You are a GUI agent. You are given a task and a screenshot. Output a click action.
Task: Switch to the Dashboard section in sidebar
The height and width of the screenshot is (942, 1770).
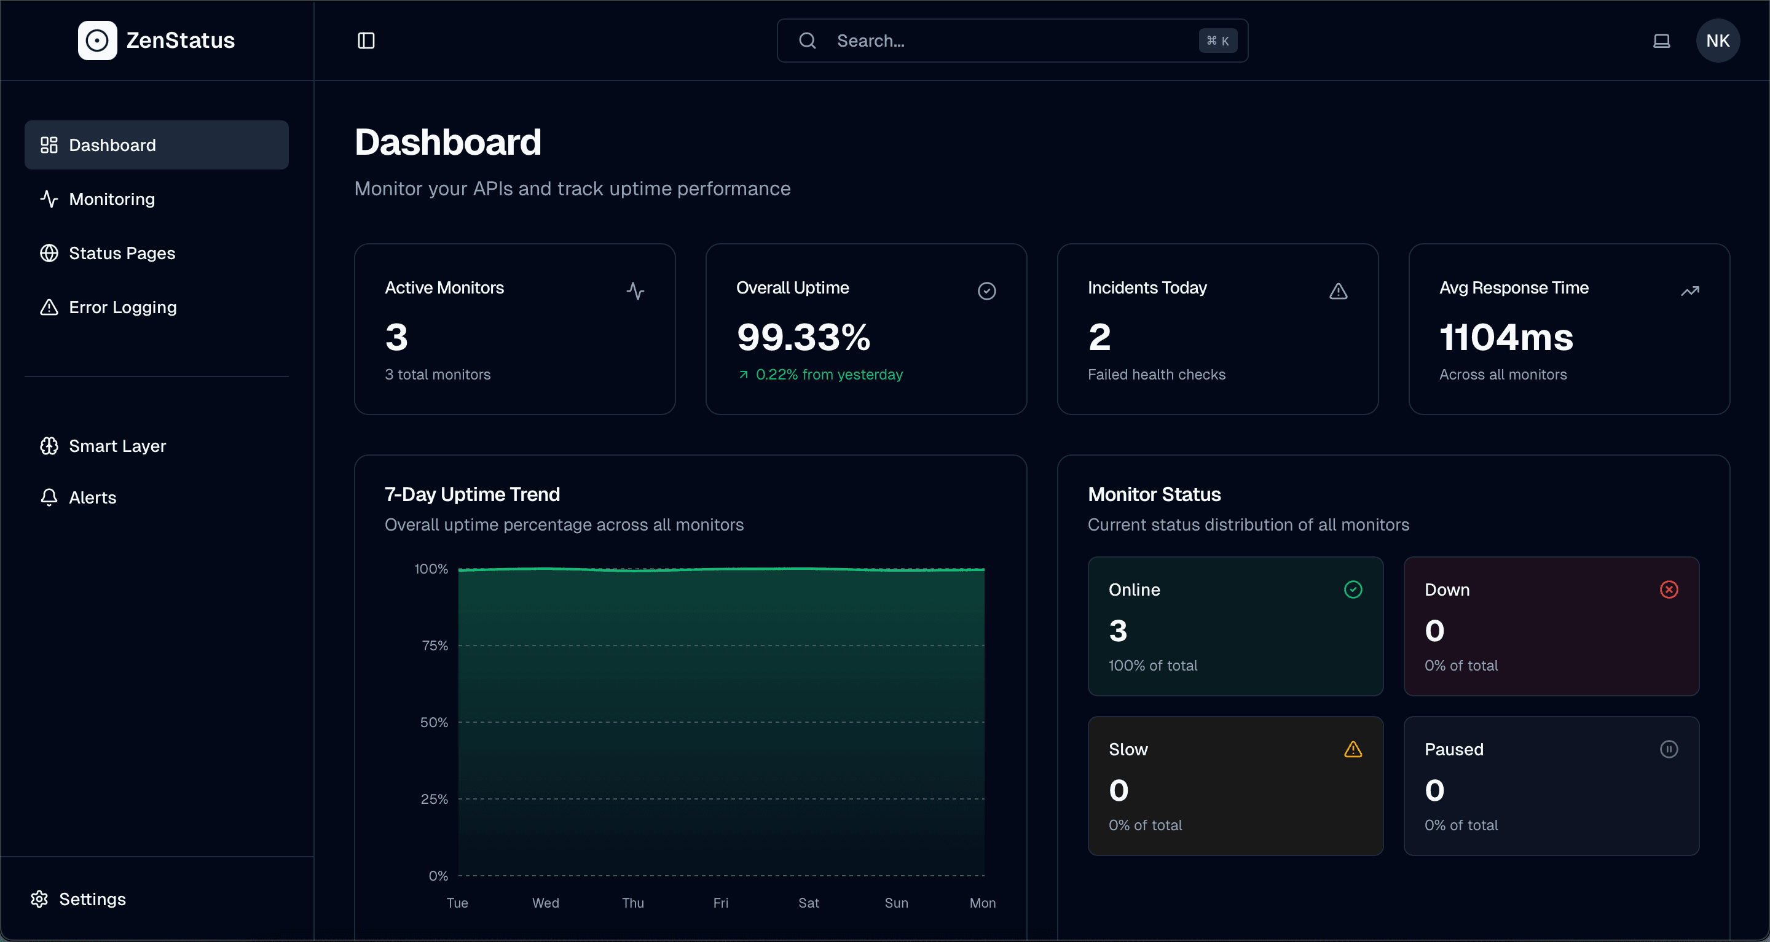112,145
